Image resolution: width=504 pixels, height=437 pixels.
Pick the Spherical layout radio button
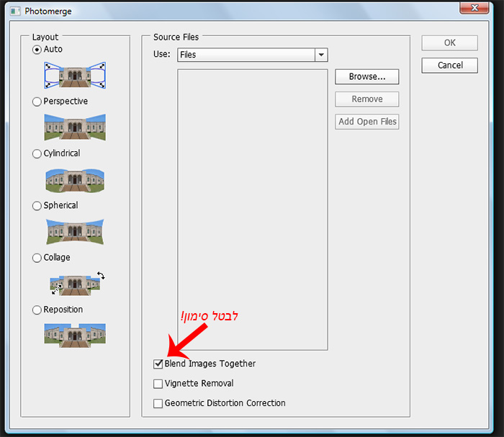37,206
